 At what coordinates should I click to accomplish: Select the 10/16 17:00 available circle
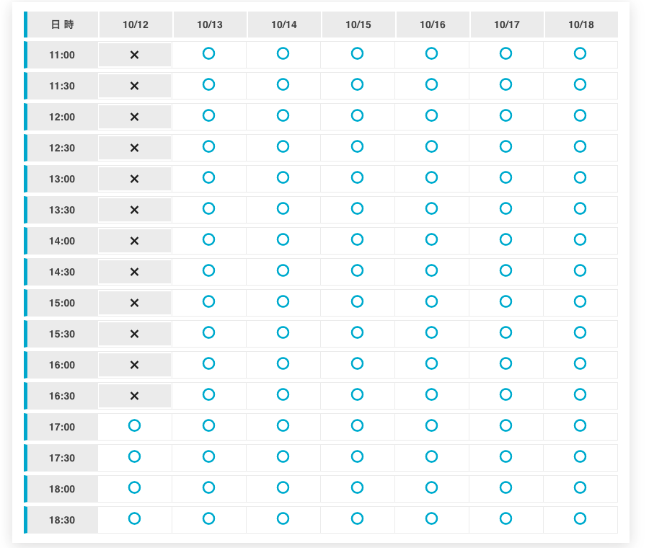coord(431,425)
